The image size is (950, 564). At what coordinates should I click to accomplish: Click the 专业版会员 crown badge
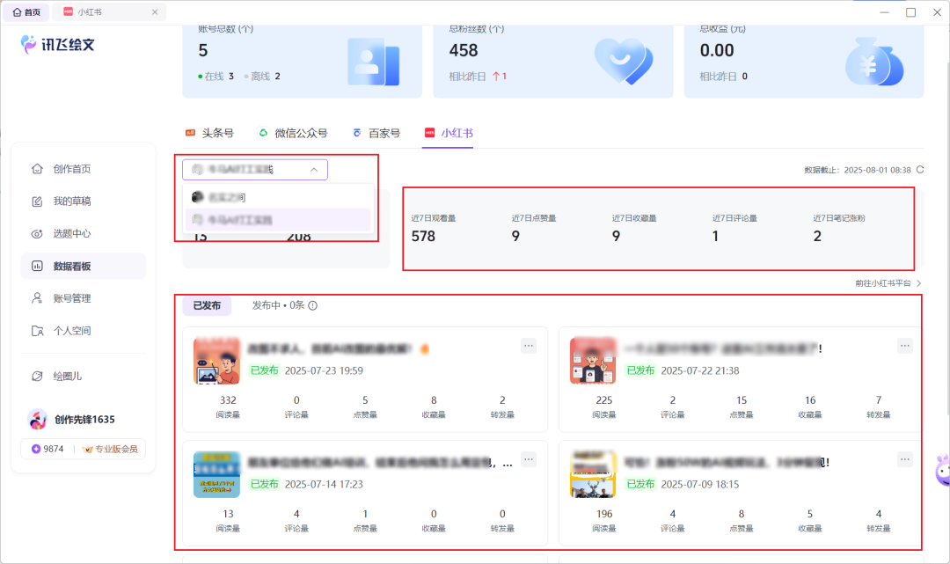tap(110, 449)
